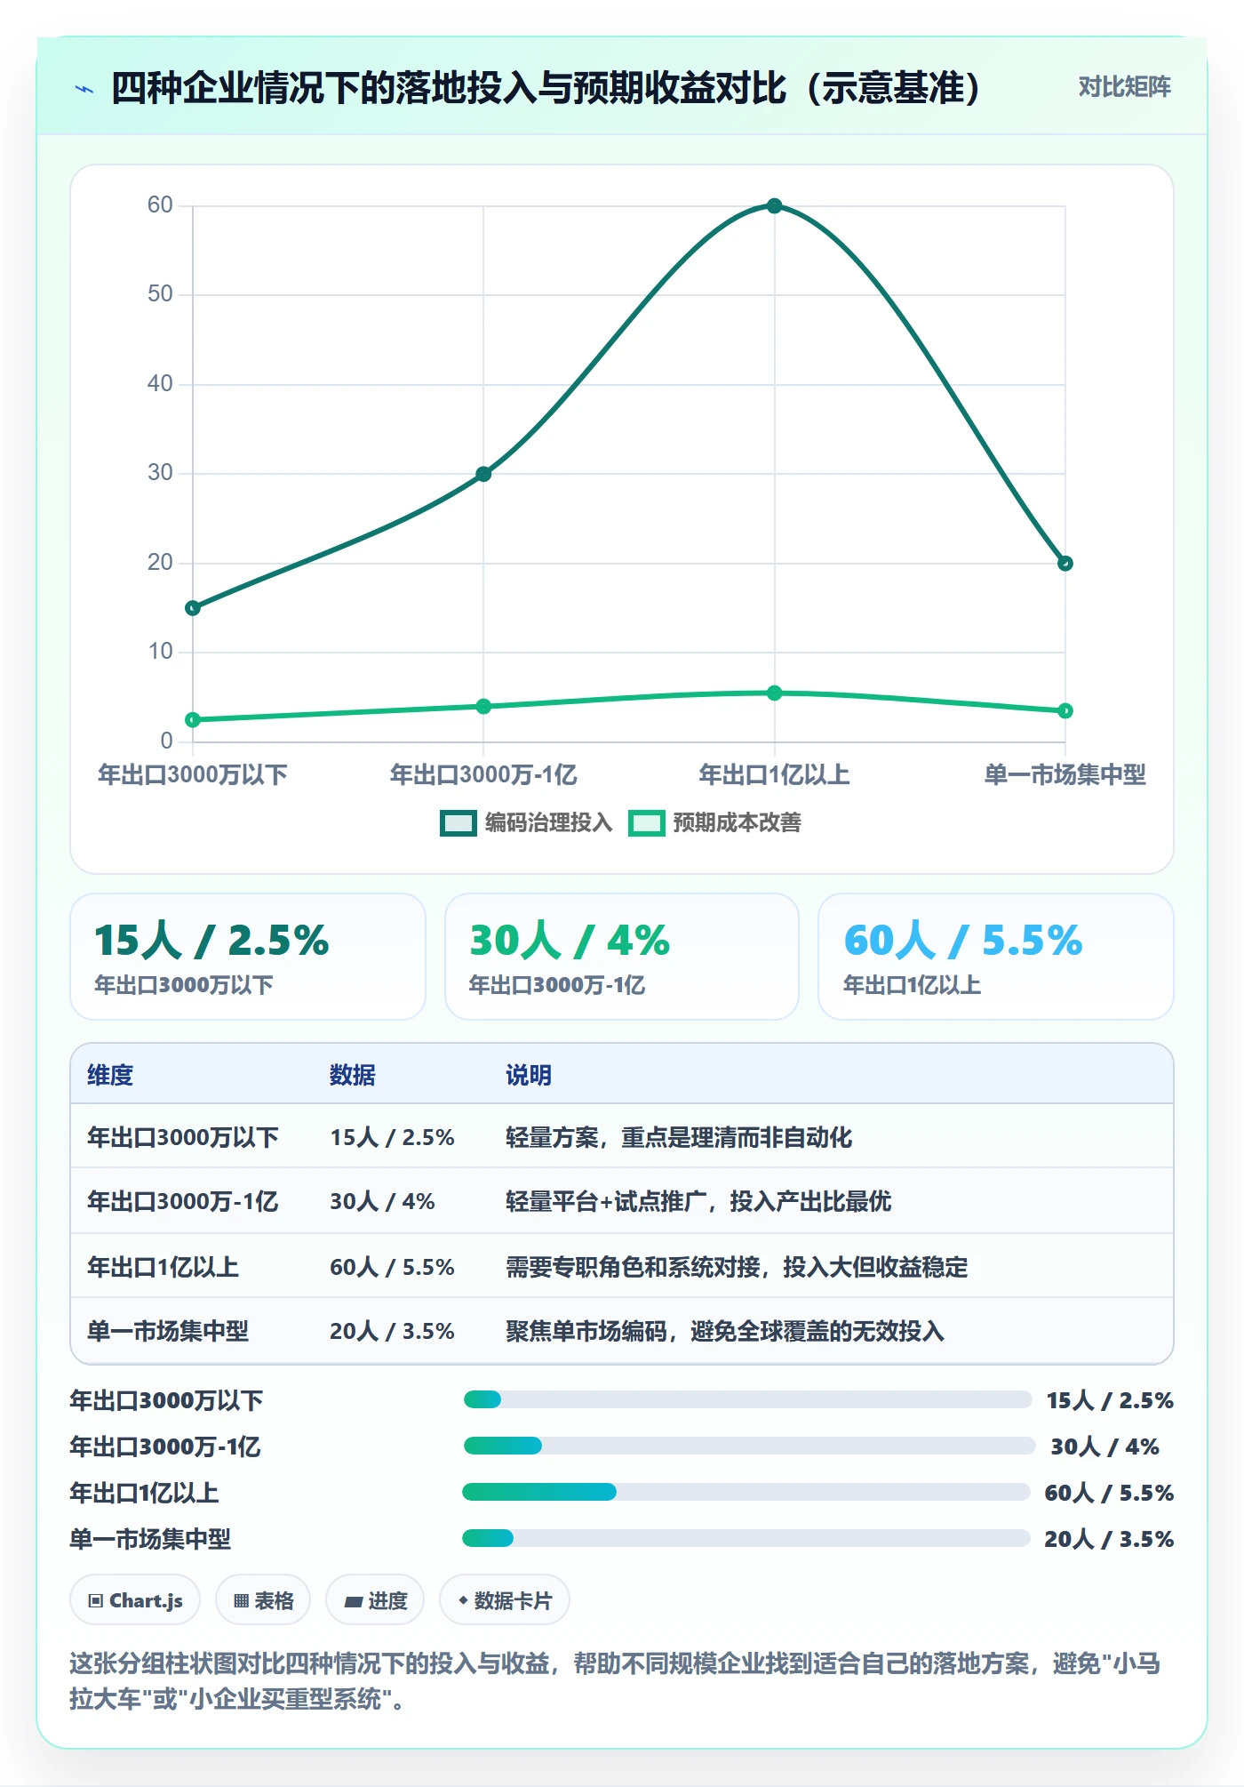Click the 编码治理投入 legend color box
The width and height of the screenshot is (1244, 1787).
click(x=459, y=823)
